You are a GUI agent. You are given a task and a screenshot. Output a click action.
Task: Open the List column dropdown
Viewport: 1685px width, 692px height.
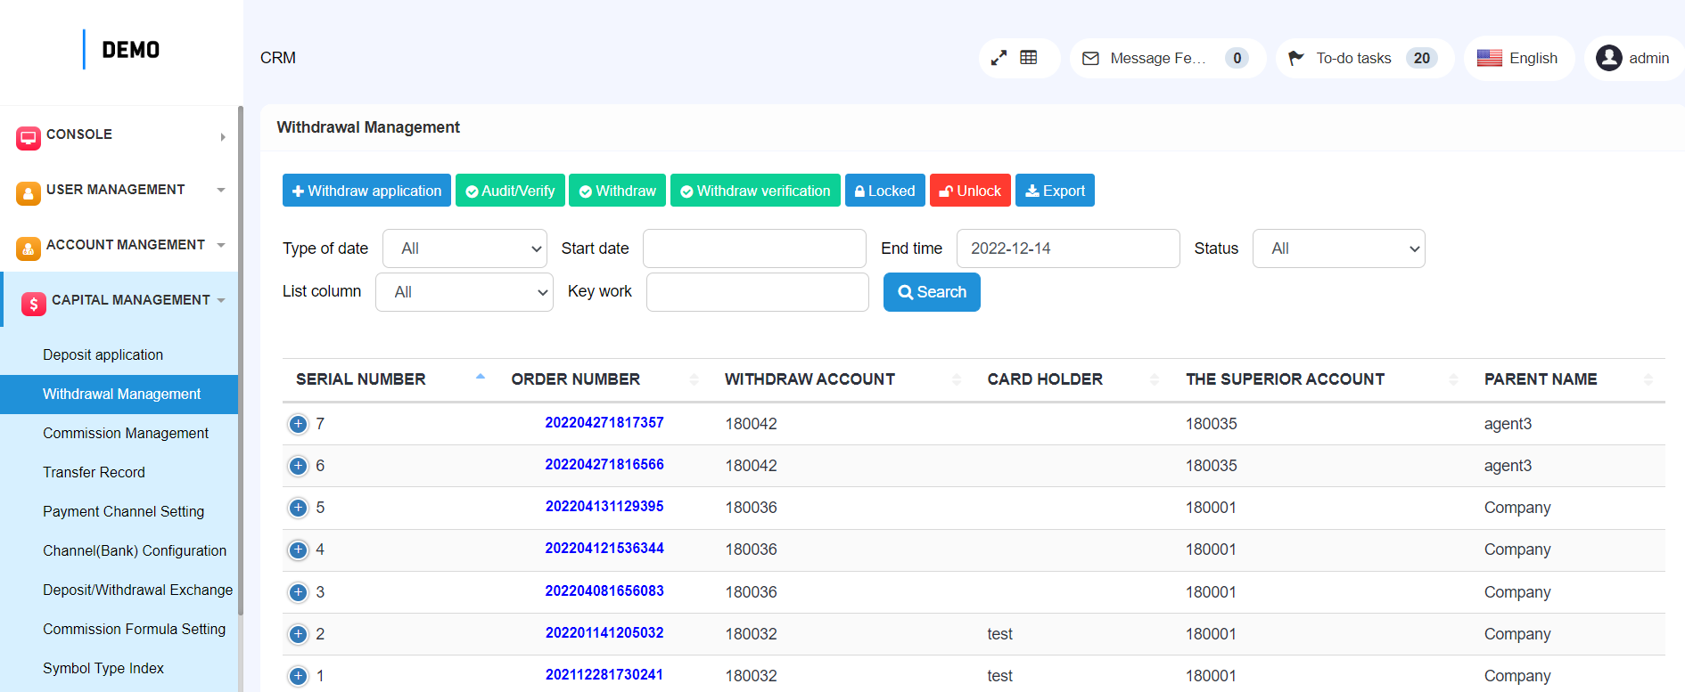[x=464, y=292]
